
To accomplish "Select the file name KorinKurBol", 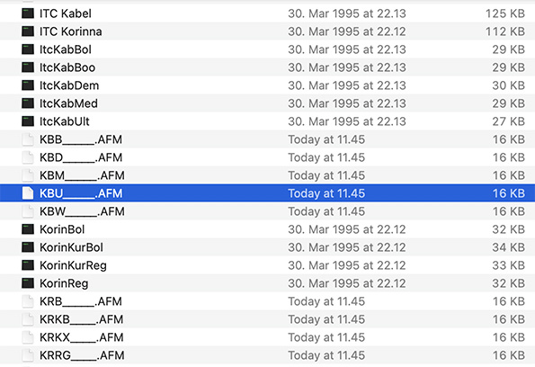I will click(x=71, y=247).
